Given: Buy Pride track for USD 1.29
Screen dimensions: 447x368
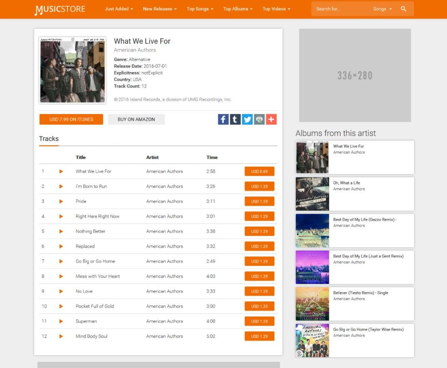Looking at the screenshot, I should [x=260, y=201].
